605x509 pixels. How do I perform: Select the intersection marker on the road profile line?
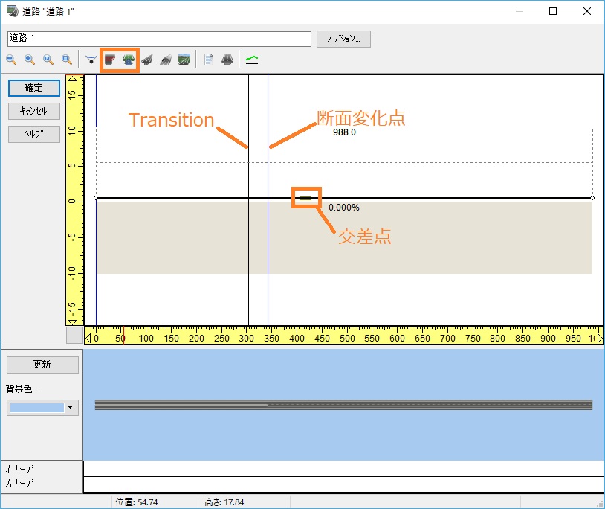pyautogui.click(x=305, y=198)
